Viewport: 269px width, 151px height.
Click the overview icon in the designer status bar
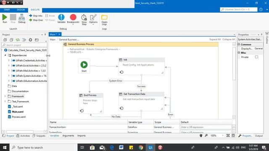[233, 135]
